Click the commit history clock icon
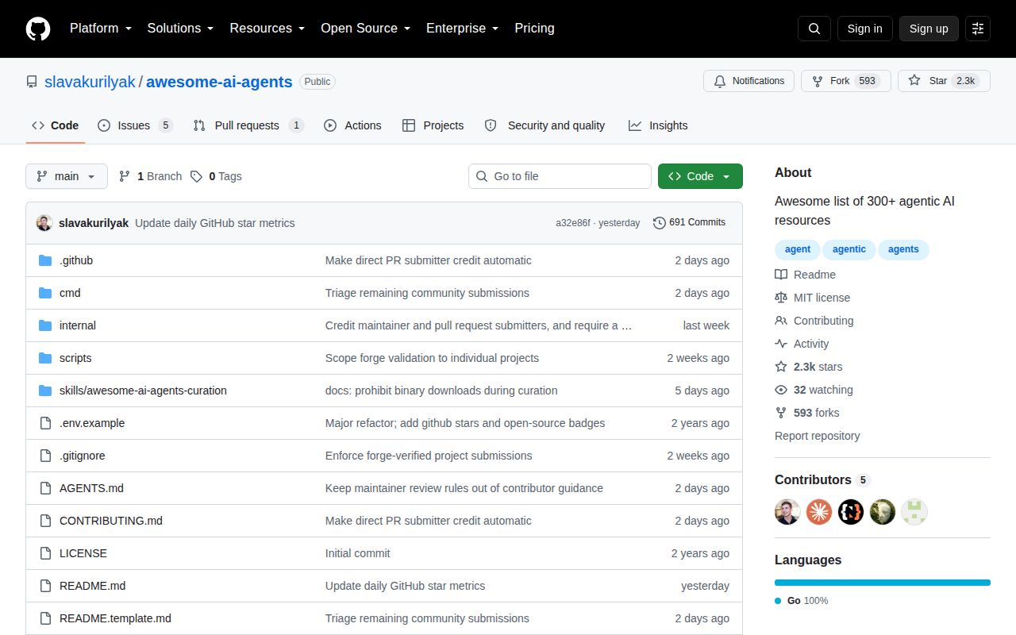Image resolution: width=1016 pixels, height=635 pixels. (x=660, y=223)
